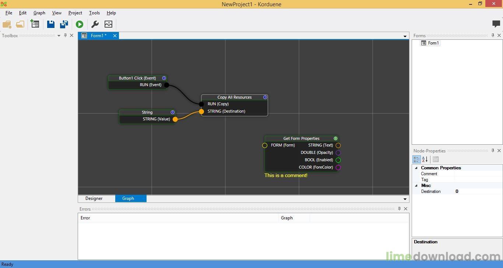Pin the Toolbox panel
This screenshot has height=268, width=503.
[x=65, y=35]
